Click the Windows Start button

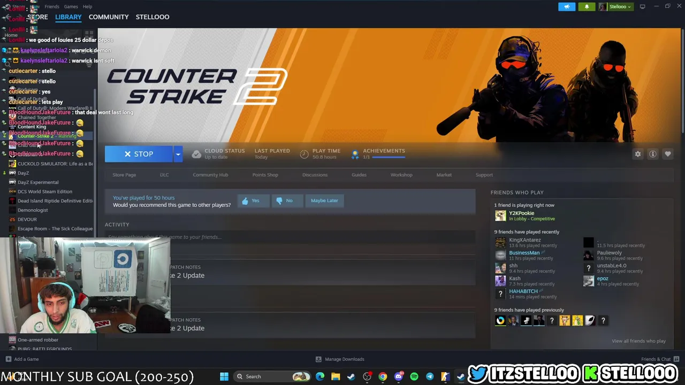tap(224, 376)
